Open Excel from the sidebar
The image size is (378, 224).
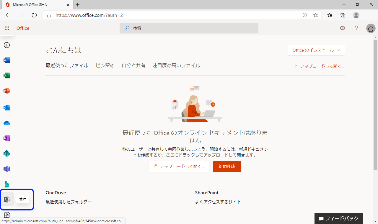(x=7, y=76)
